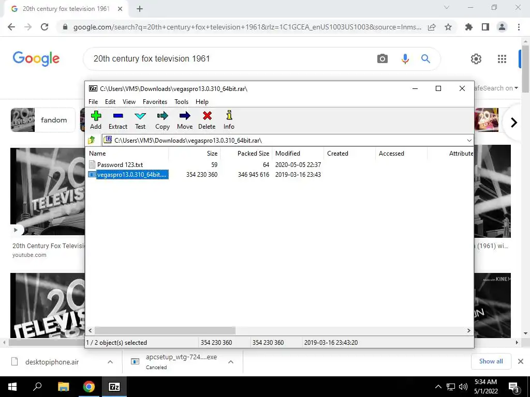Select the fandom filter chip
The image size is (530, 397).
tap(42, 120)
